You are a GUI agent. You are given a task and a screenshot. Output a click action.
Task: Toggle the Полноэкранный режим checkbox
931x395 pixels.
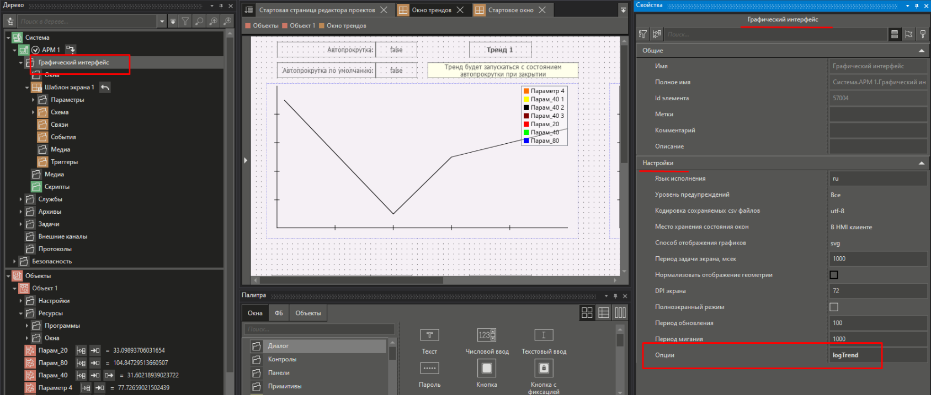[833, 307]
